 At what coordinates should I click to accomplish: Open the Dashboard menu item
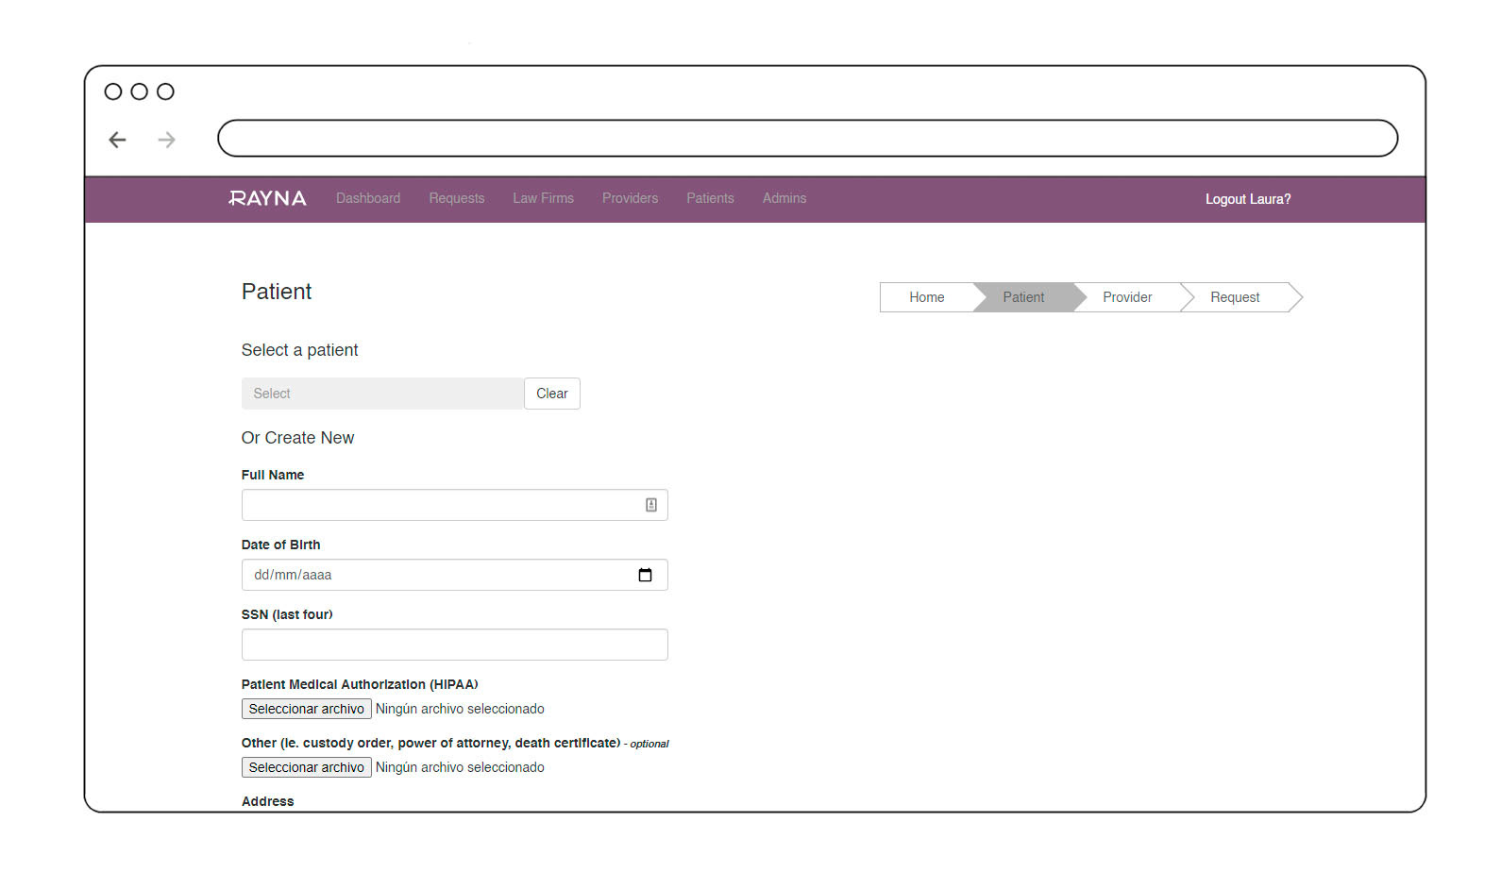coord(368,198)
